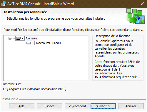Click the 'Cette fonction requiert 36Mo' paragraph
Image resolution: width=147 pixels, height=112 pixels.
[117, 69]
